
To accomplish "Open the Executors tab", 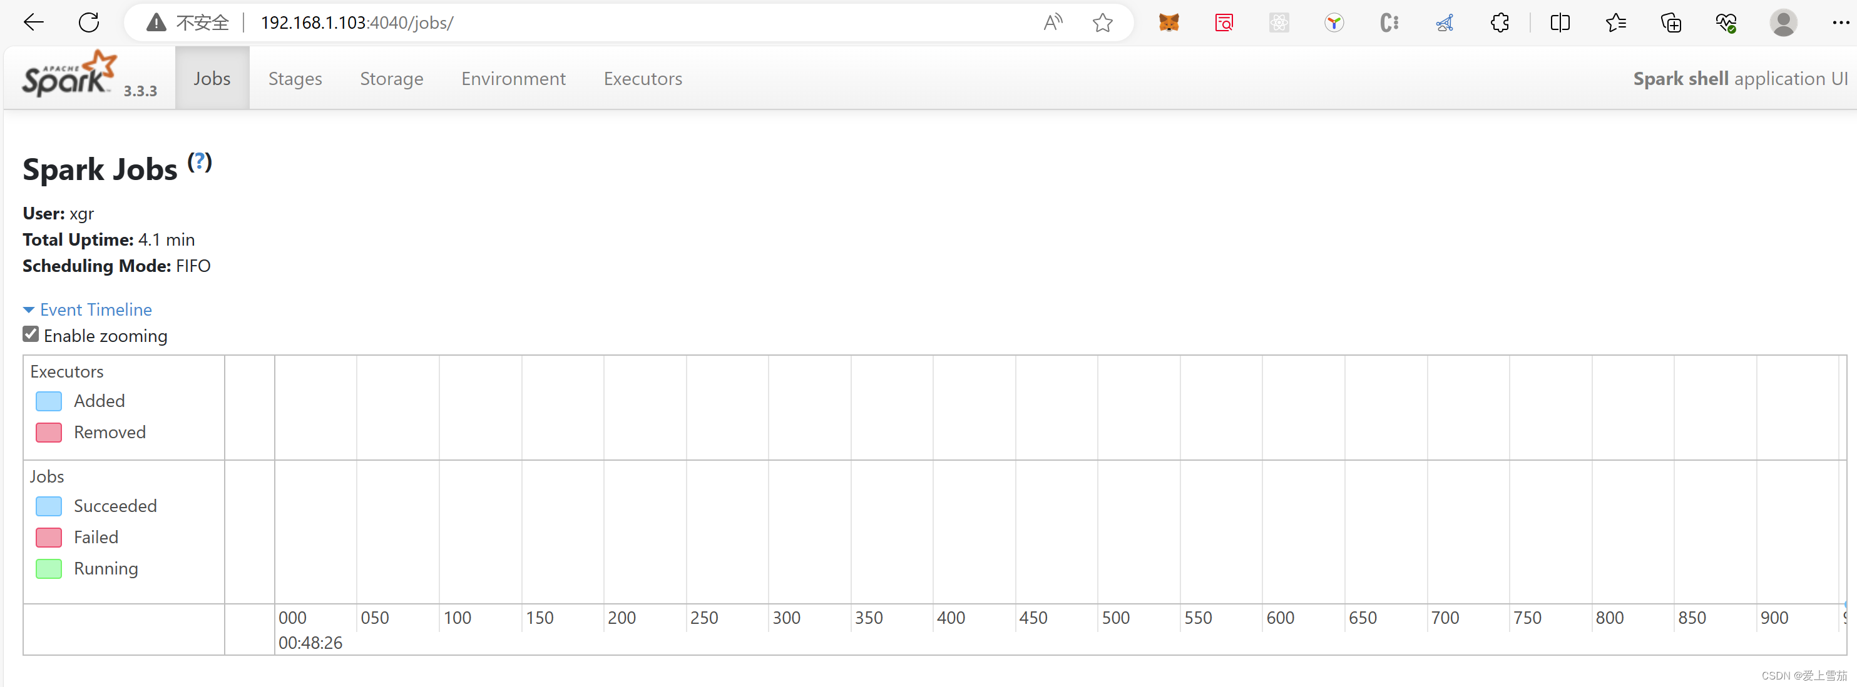I will pyautogui.click(x=642, y=79).
